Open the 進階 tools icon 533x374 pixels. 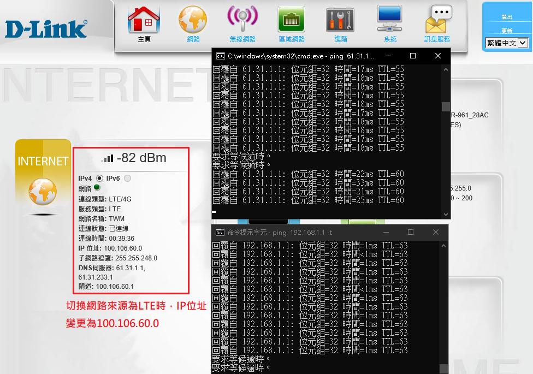[340, 20]
